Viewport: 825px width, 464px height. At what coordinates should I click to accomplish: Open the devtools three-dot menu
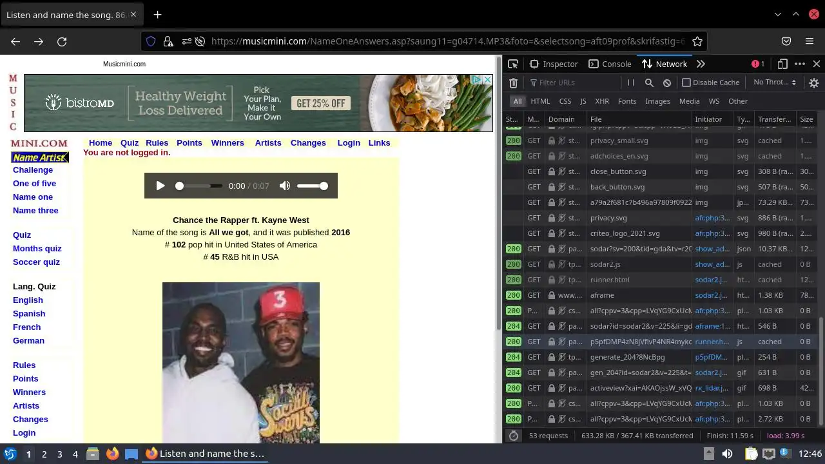(x=800, y=64)
